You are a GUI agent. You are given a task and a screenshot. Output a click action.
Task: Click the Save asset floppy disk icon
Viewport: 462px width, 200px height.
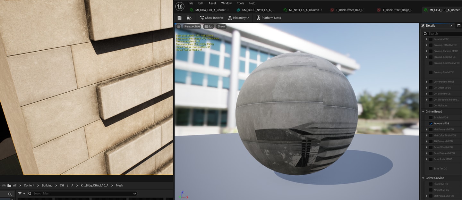click(x=179, y=18)
